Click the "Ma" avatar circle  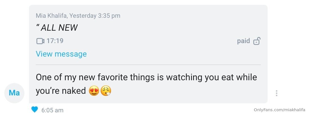(14, 93)
